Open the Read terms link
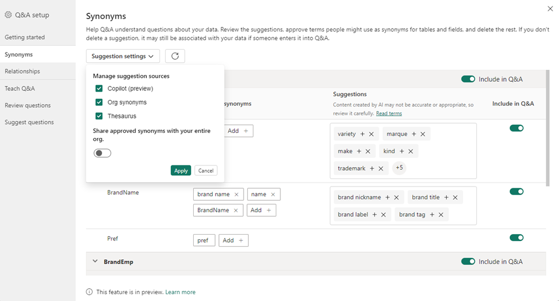 389,113
